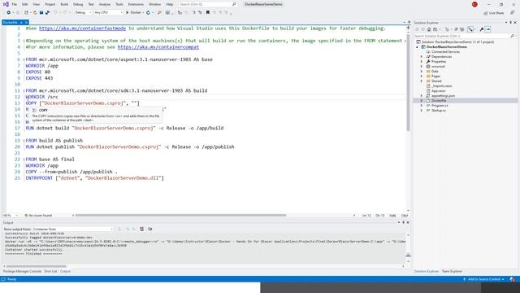Click the Properties wrench icon in Solution Explorer
Screen dimensions: 520x293
pos(482,29)
